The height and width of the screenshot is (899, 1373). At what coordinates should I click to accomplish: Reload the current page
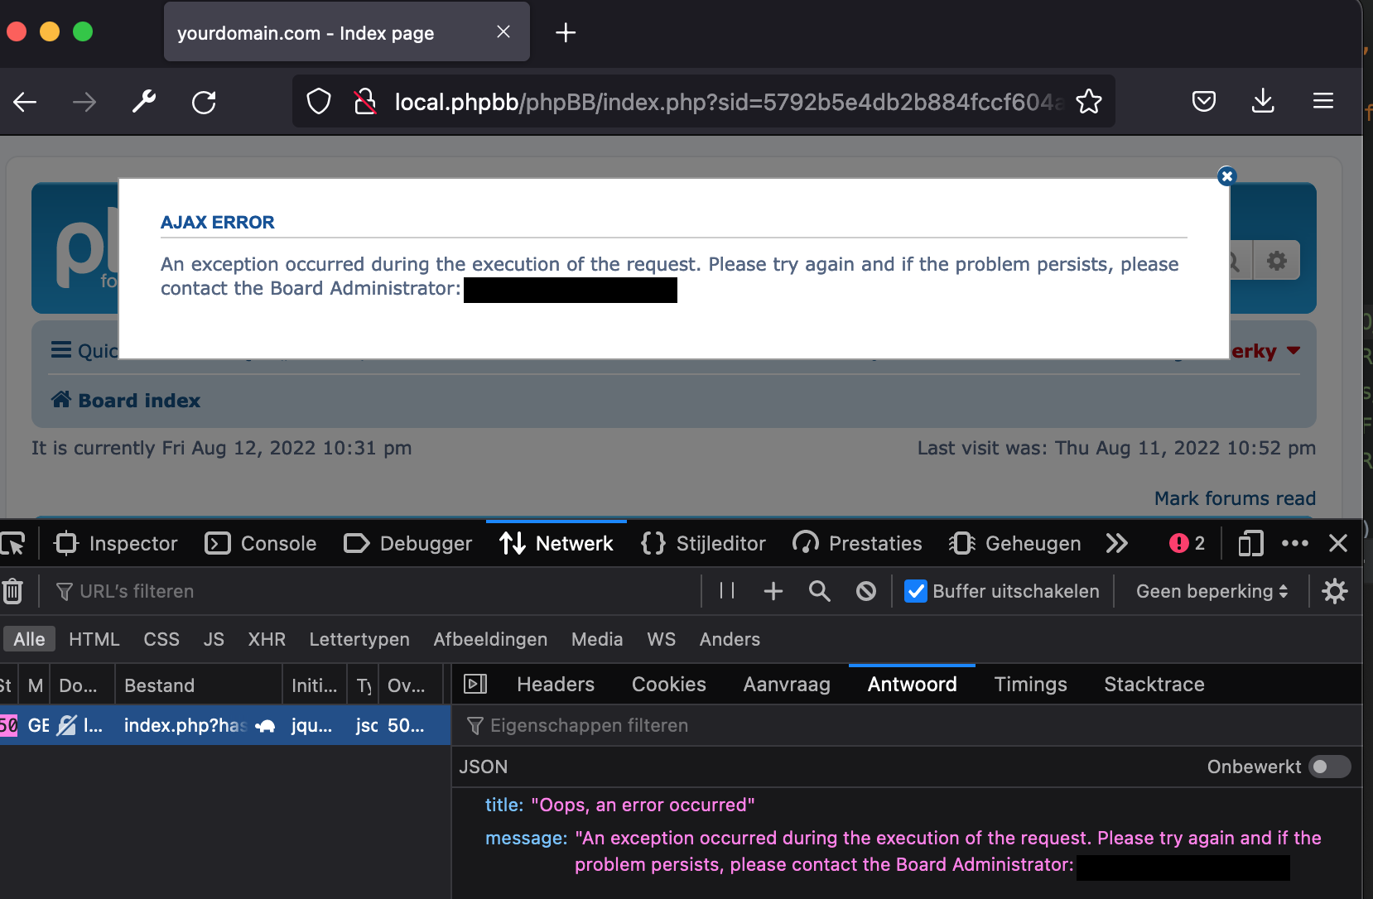pyautogui.click(x=204, y=101)
